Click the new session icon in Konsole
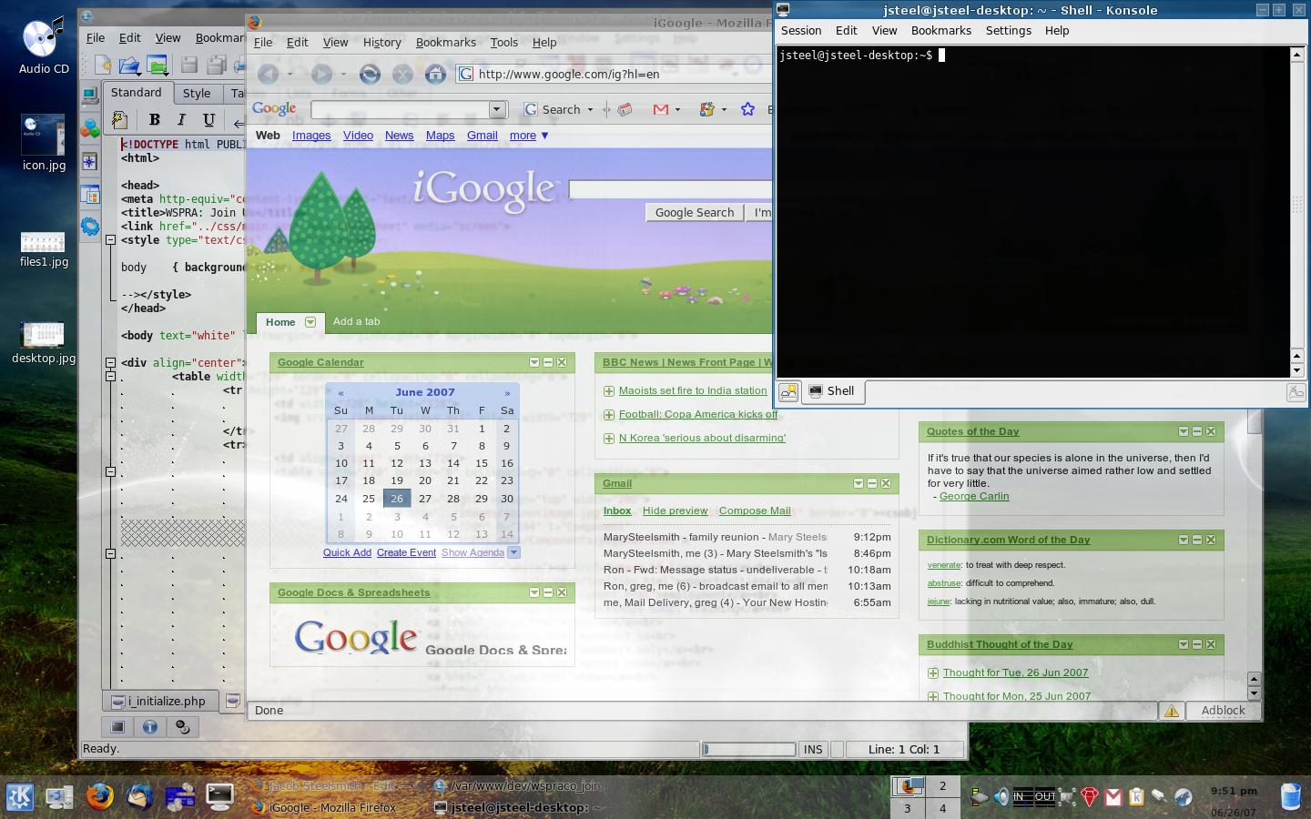Viewport: 1311px width, 819px height. pos(788,391)
